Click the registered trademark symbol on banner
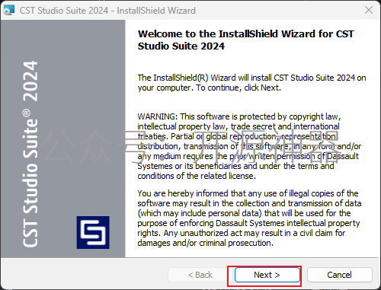381x290 pixels. coord(26,113)
